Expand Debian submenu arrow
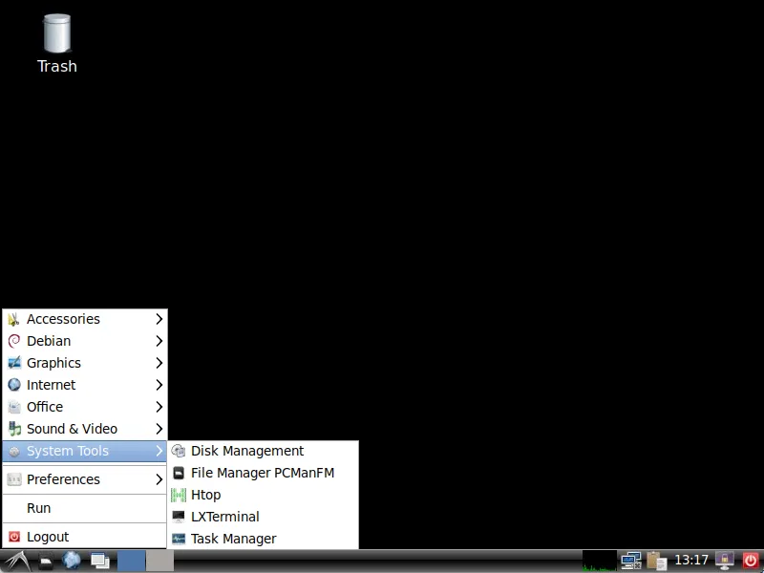The height and width of the screenshot is (573, 764). pyautogui.click(x=159, y=341)
